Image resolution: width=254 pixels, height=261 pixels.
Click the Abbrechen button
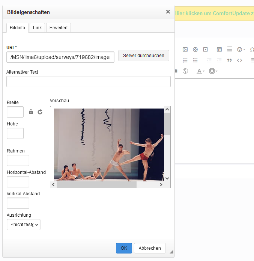tap(150, 248)
